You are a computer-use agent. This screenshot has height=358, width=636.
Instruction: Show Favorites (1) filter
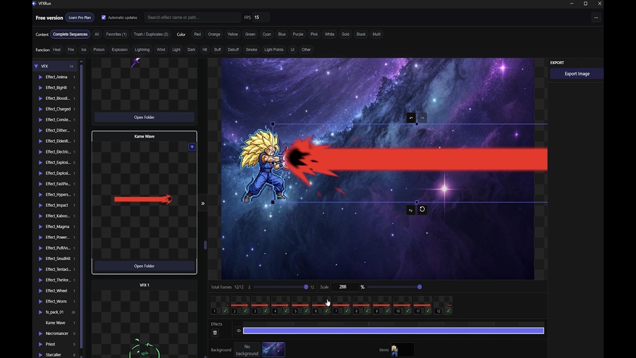[x=116, y=34]
